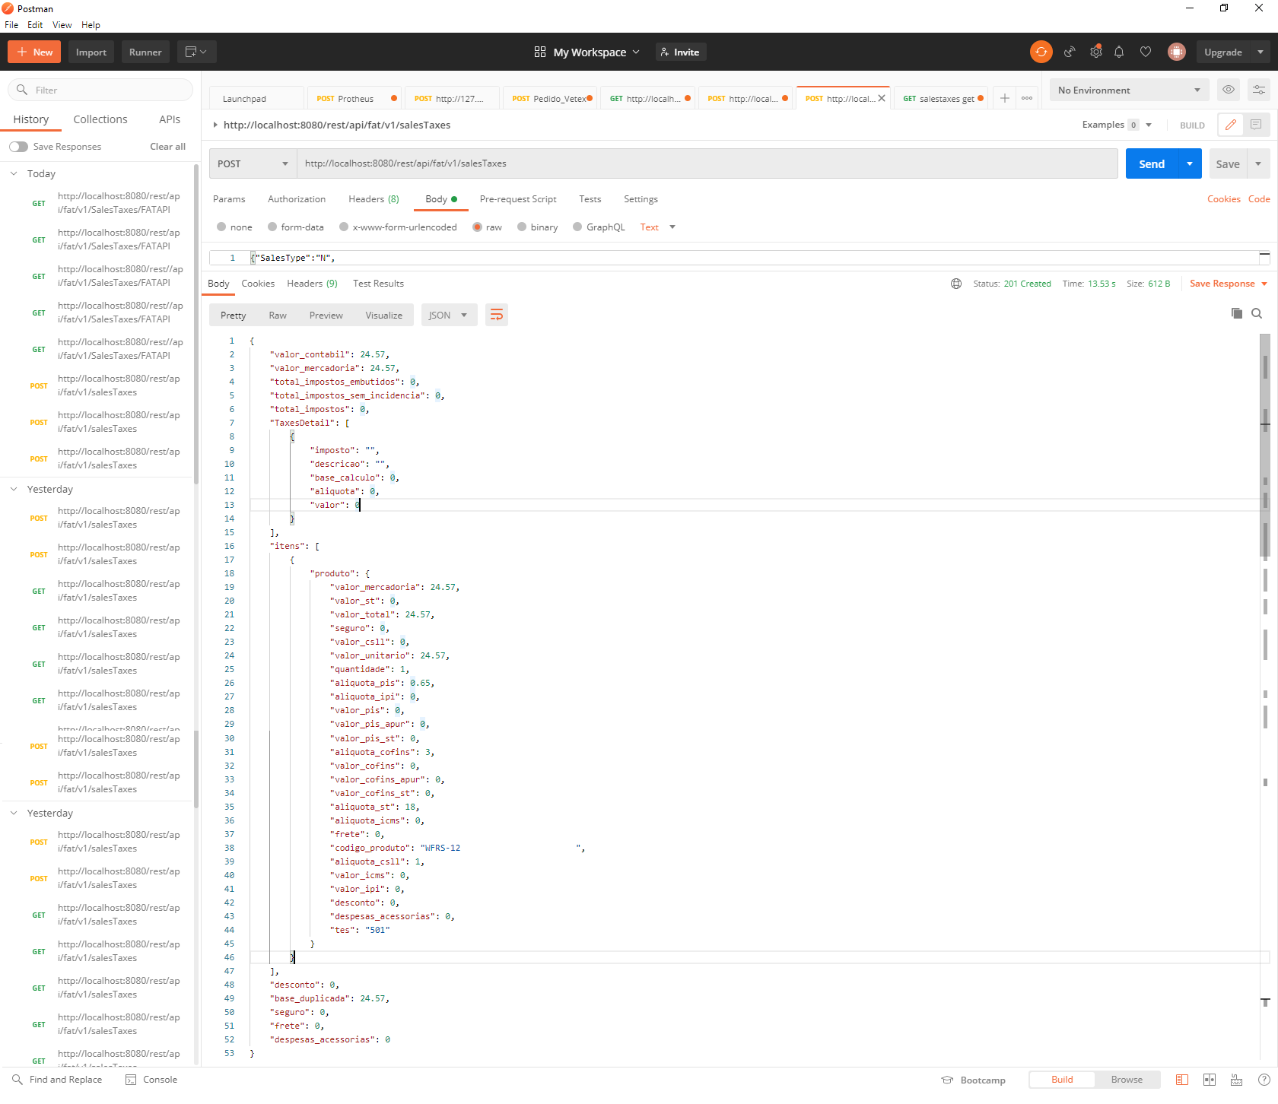
Task: Click the keyboard shortcuts icon
Action: (1237, 1080)
